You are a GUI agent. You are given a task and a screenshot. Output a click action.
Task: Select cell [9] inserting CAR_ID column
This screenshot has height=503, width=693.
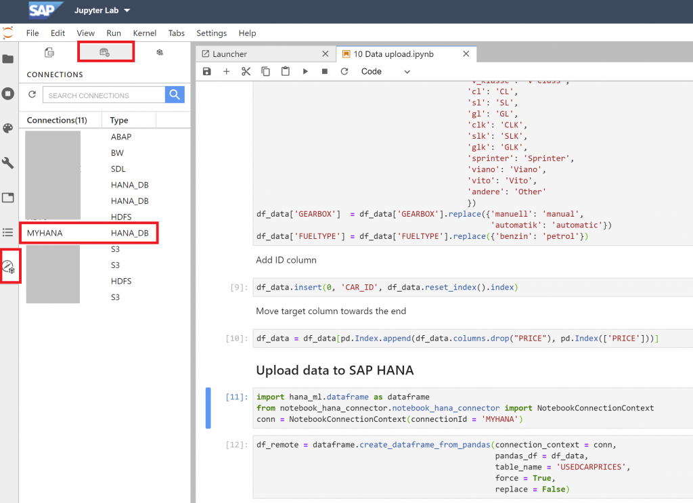pyautogui.click(x=472, y=287)
